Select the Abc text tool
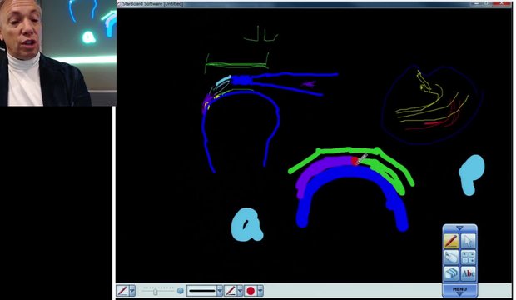Screen dimensions: 516x300 tap(468, 273)
